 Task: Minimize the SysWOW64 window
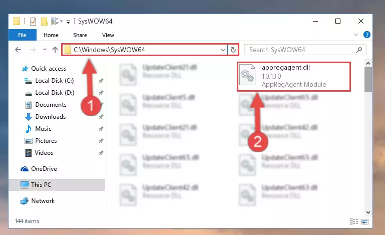315,22
